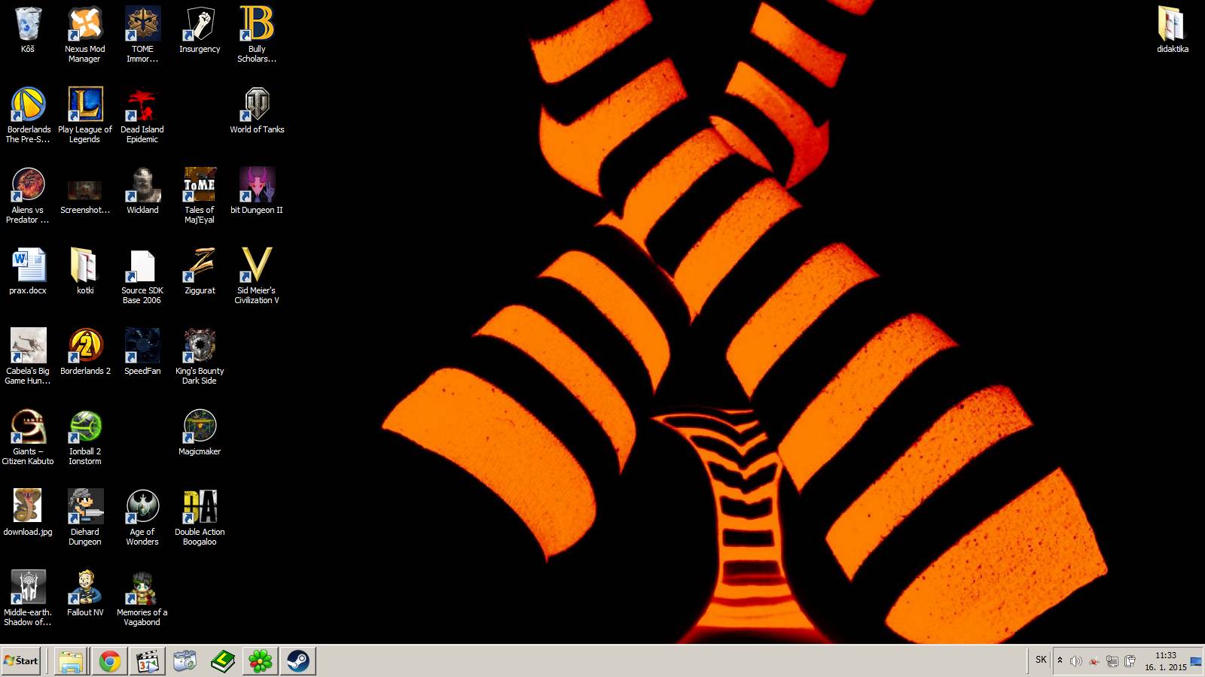Select Dead Island Epidemic icon
Image resolution: width=1205 pixels, height=677 pixels.
(142, 115)
